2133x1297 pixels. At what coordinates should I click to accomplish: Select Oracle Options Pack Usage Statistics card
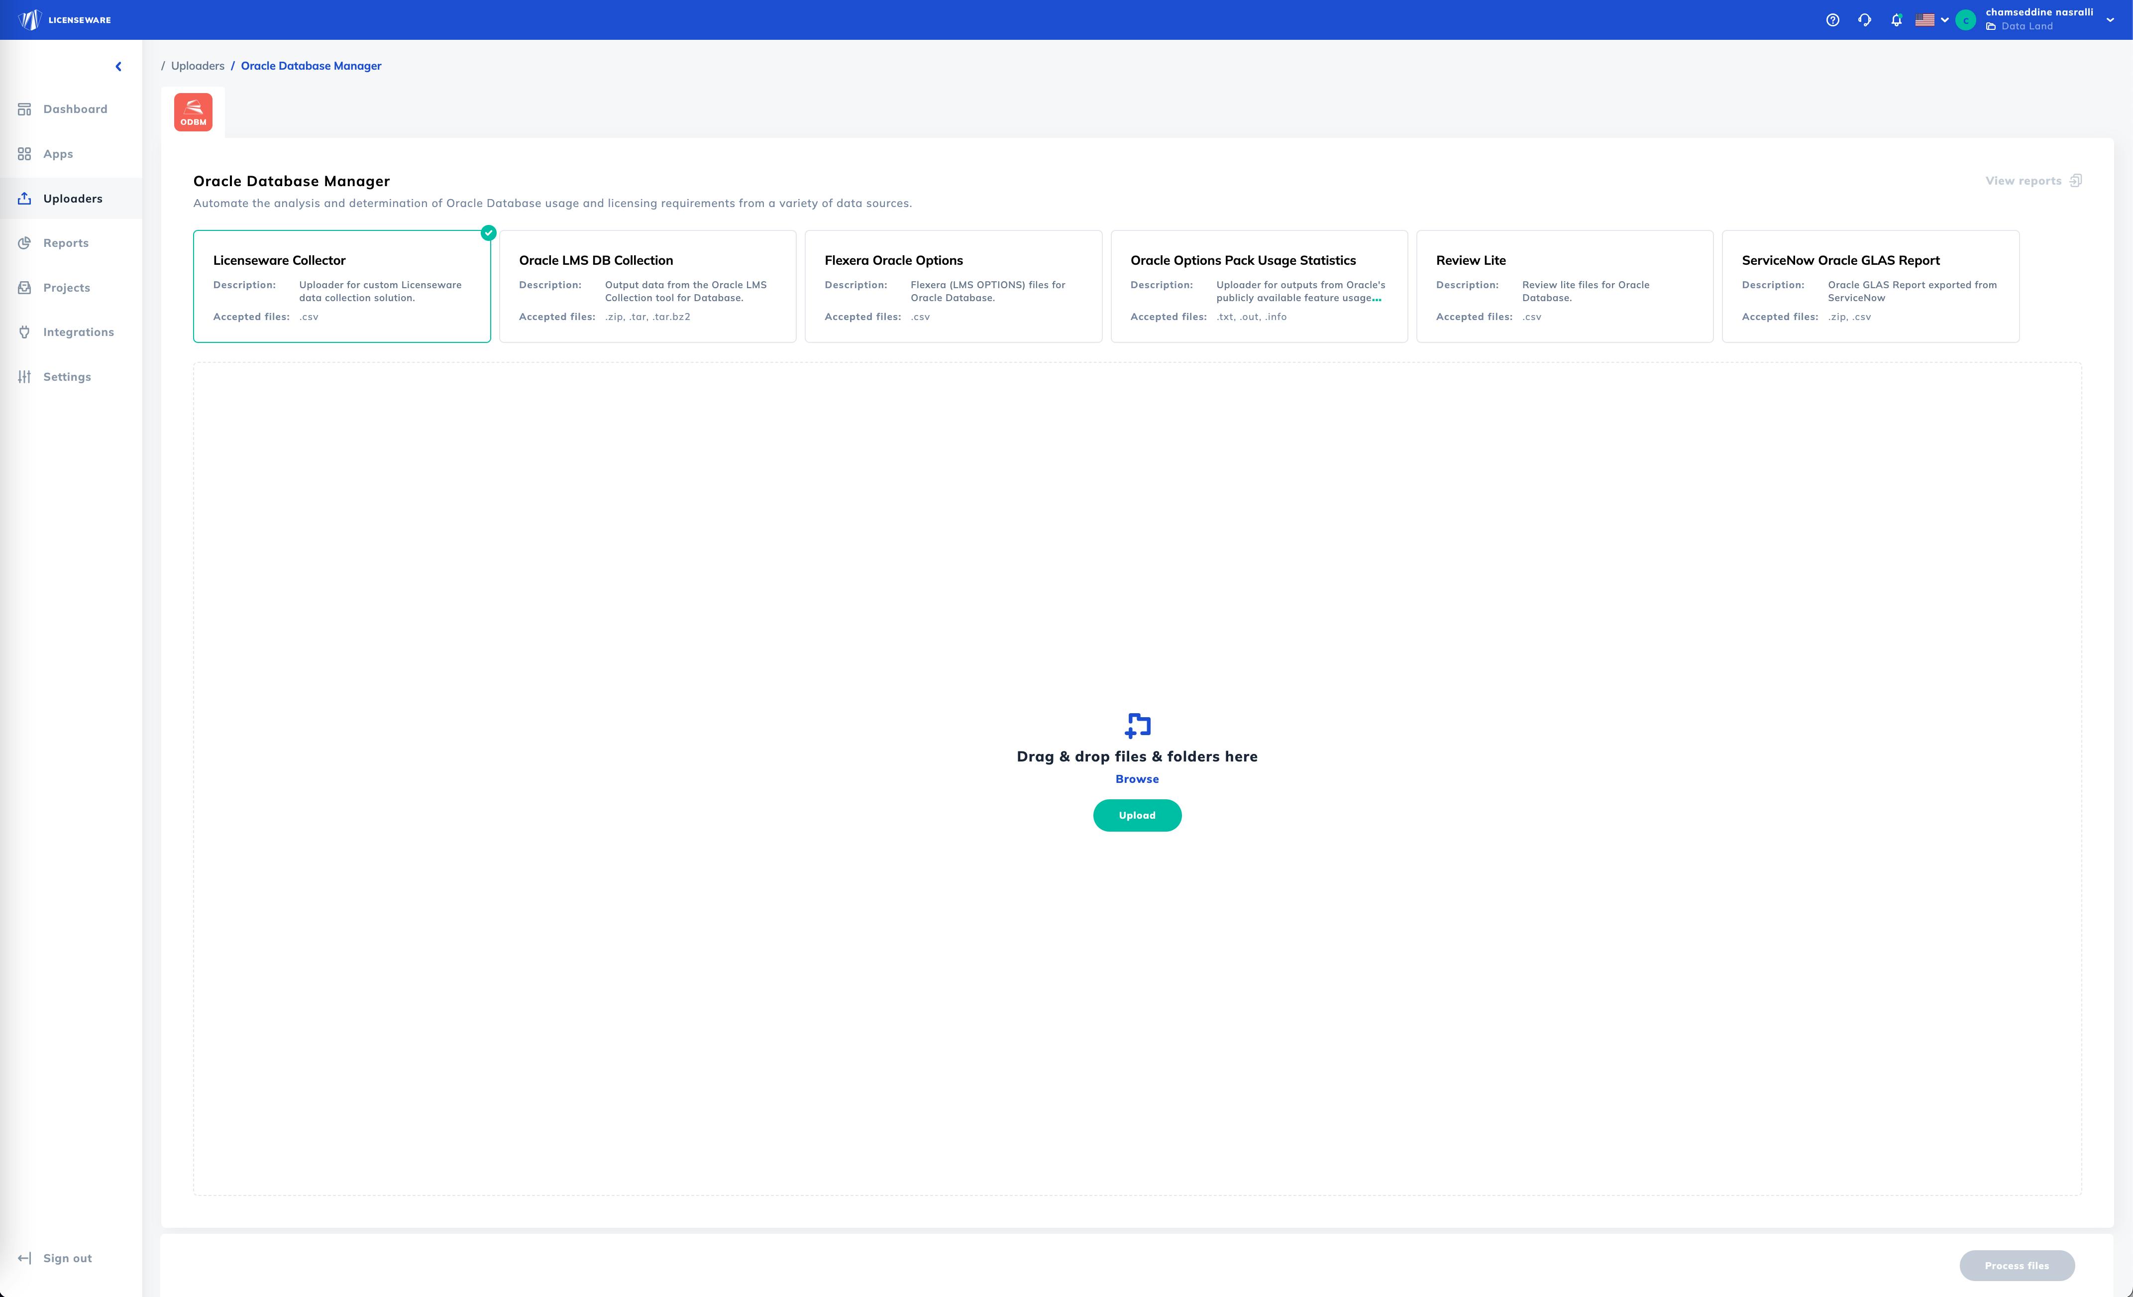1259,287
